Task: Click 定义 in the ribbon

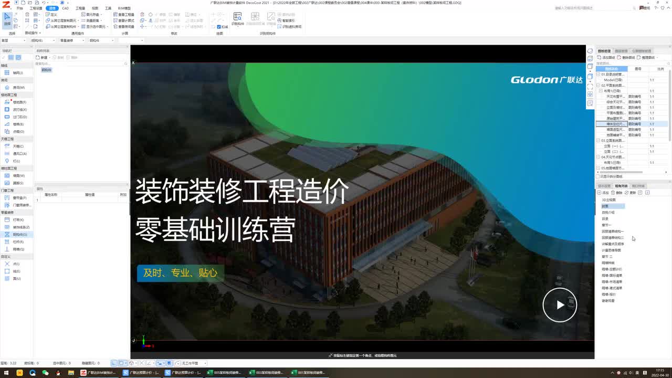Action: [x=52, y=15]
